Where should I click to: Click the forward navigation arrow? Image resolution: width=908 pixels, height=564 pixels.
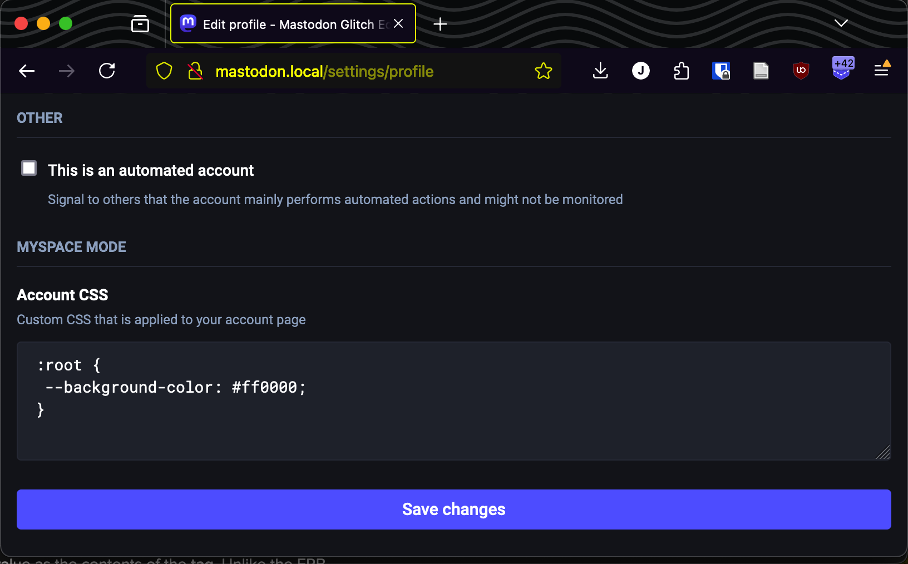[67, 71]
